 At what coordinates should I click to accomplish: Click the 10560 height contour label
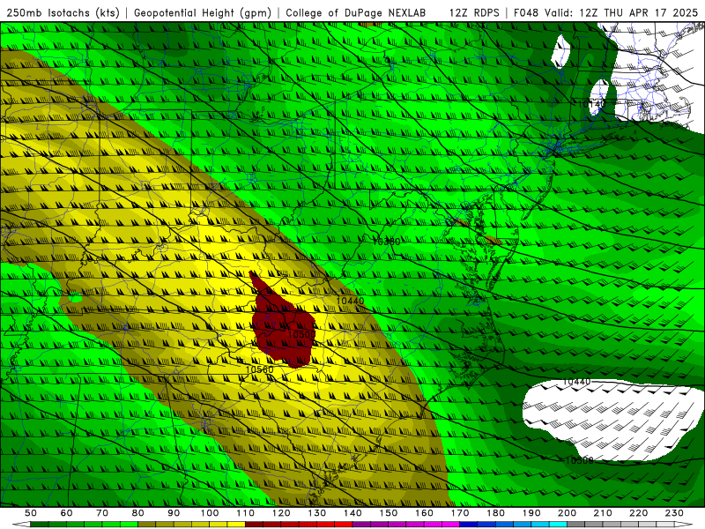[x=259, y=369]
